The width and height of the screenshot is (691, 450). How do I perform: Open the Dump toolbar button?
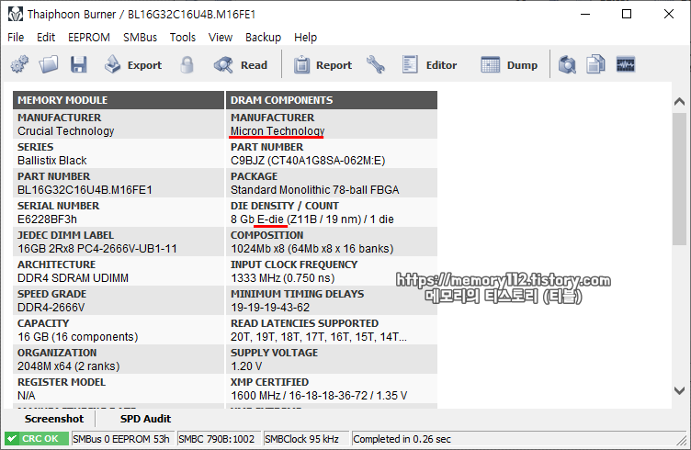(509, 64)
